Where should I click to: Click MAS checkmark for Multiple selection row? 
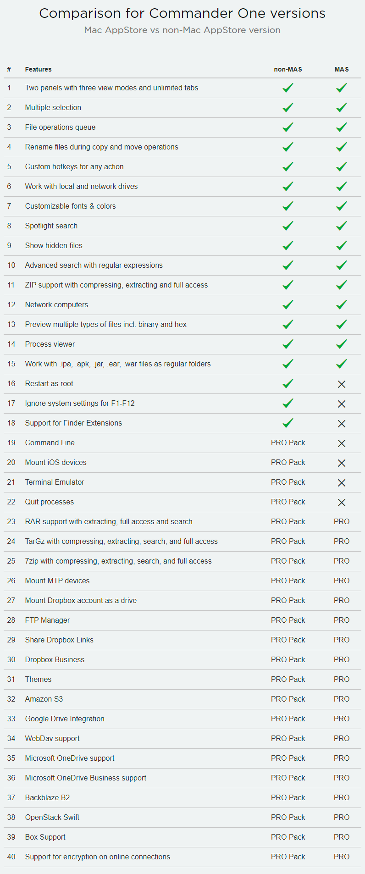point(341,107)
